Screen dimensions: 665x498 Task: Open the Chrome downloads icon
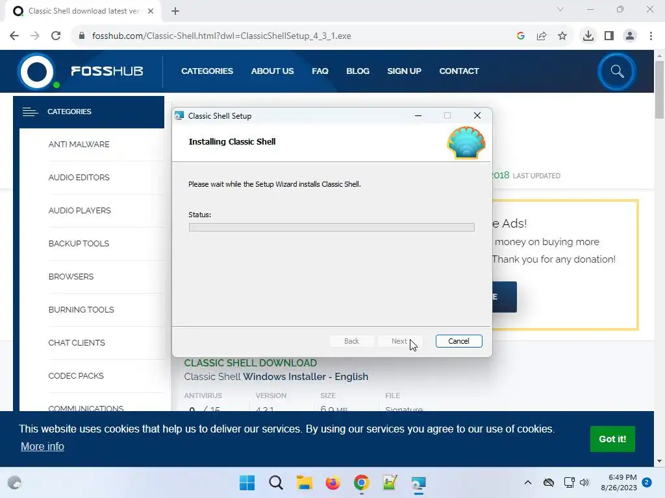coord(588,36)
